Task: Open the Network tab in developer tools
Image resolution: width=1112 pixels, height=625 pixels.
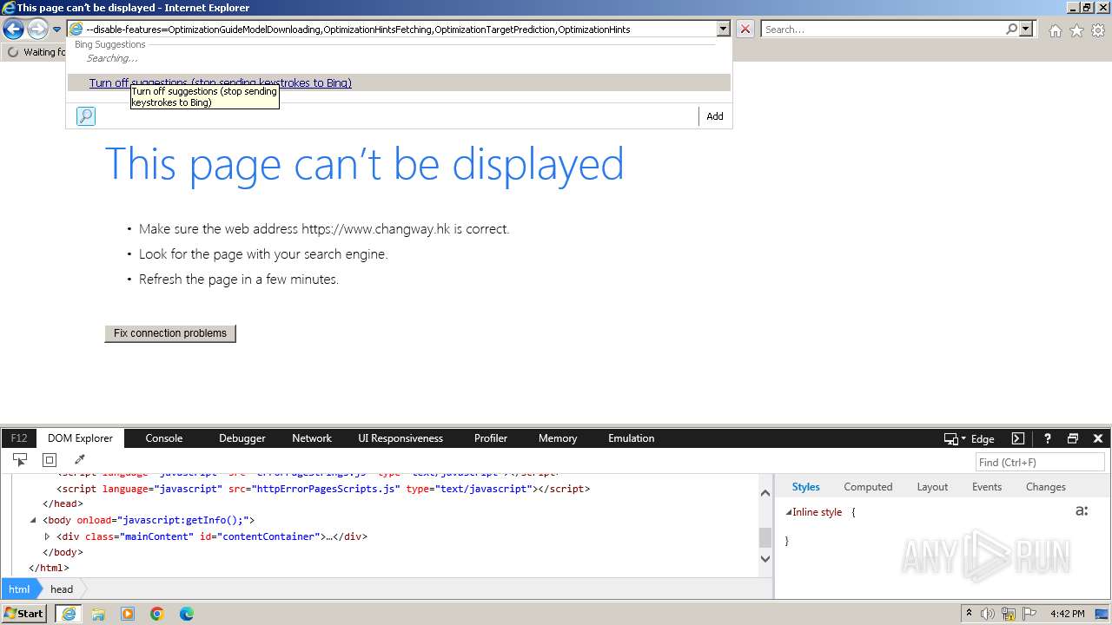Action: click(312, 438)
